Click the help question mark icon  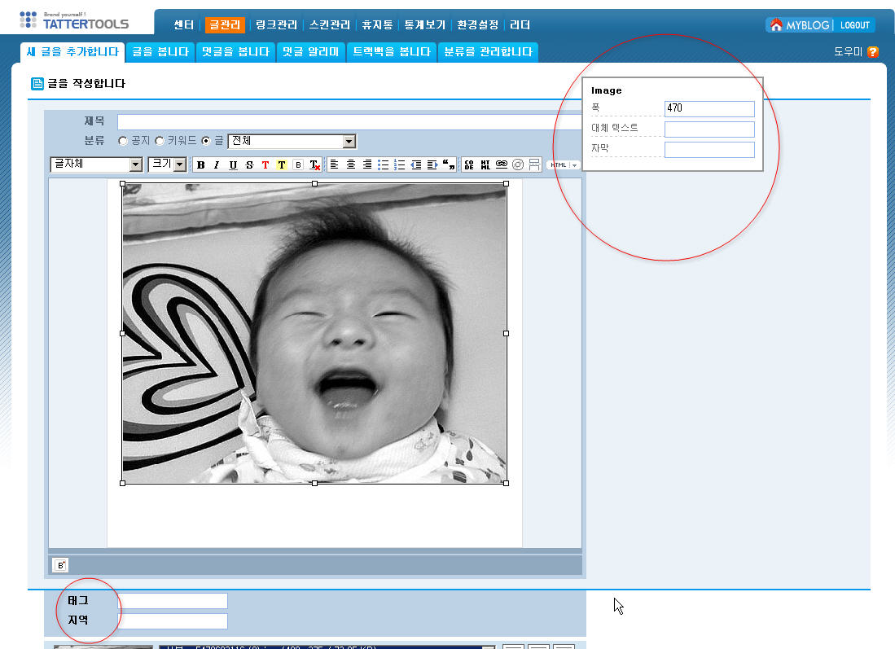tap(873, 52)
